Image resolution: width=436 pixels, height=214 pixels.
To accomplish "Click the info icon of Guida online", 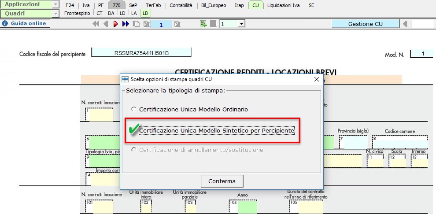I will (5, 24).
